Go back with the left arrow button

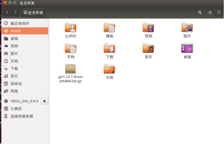[7, 12]
